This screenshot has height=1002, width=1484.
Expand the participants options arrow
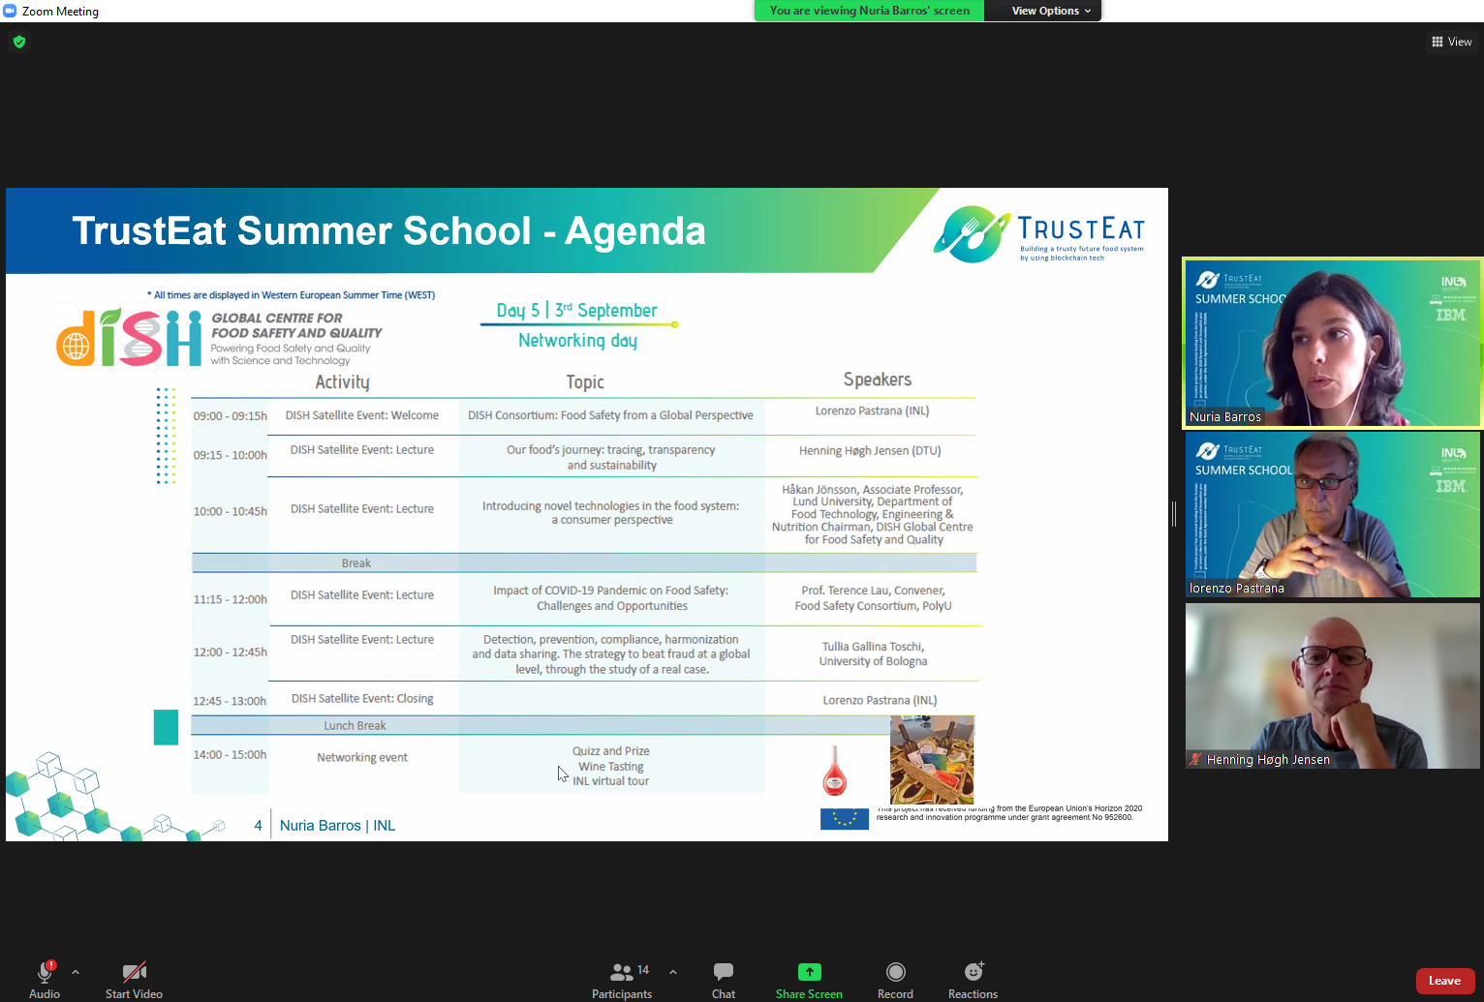[x=673, y=972]
